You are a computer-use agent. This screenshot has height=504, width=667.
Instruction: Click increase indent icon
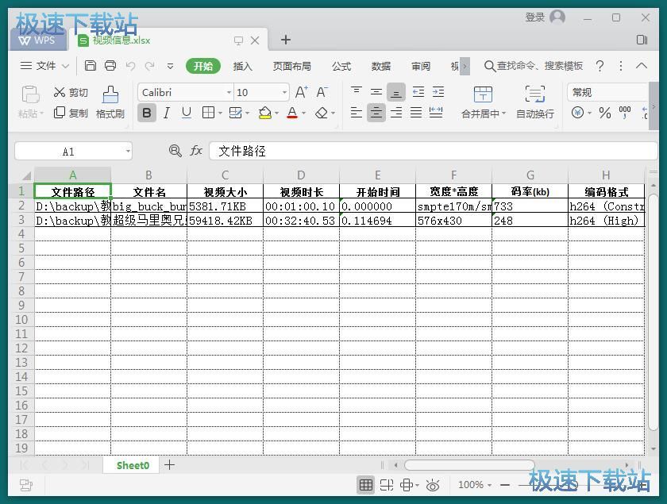[438, 91]
